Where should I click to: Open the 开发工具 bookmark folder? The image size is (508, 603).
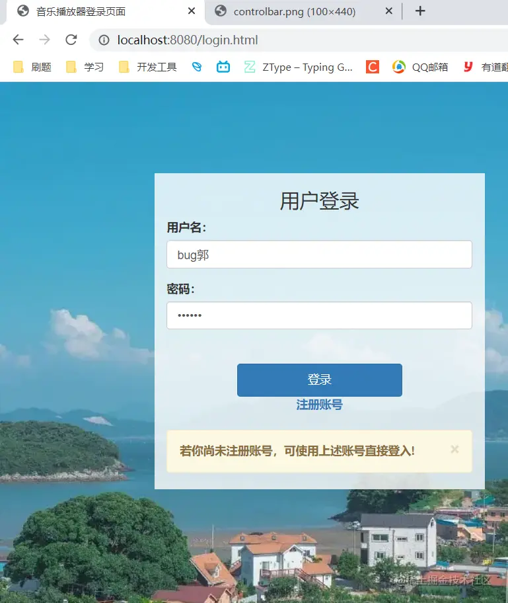pos(148,67)
